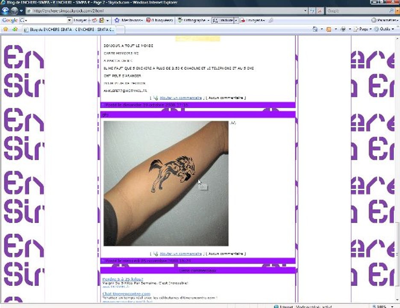Click the orange RSS feeds icon
Screen dimensions: 400x308
(329, 29)
